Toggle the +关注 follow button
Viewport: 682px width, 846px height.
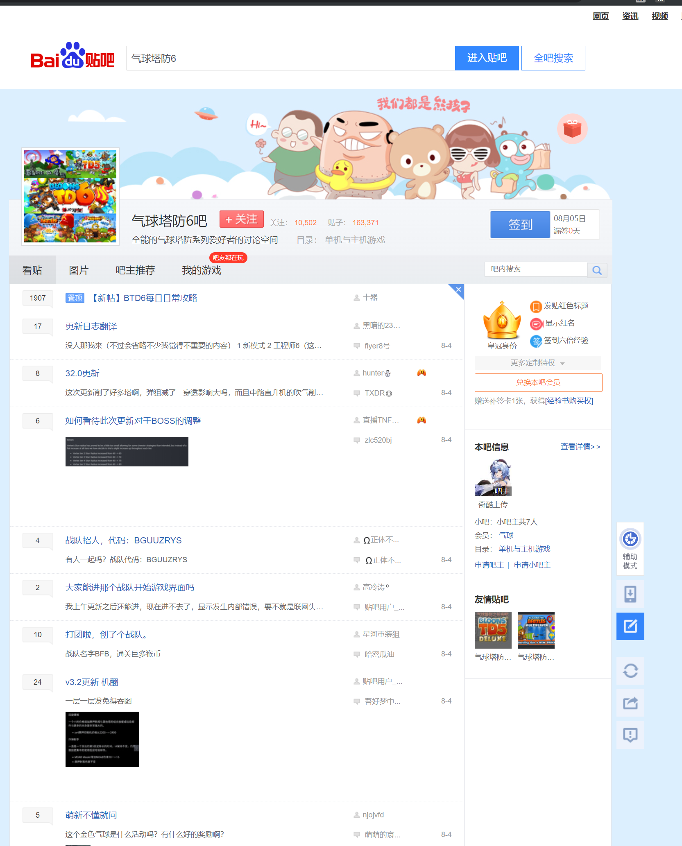(241, 219)
